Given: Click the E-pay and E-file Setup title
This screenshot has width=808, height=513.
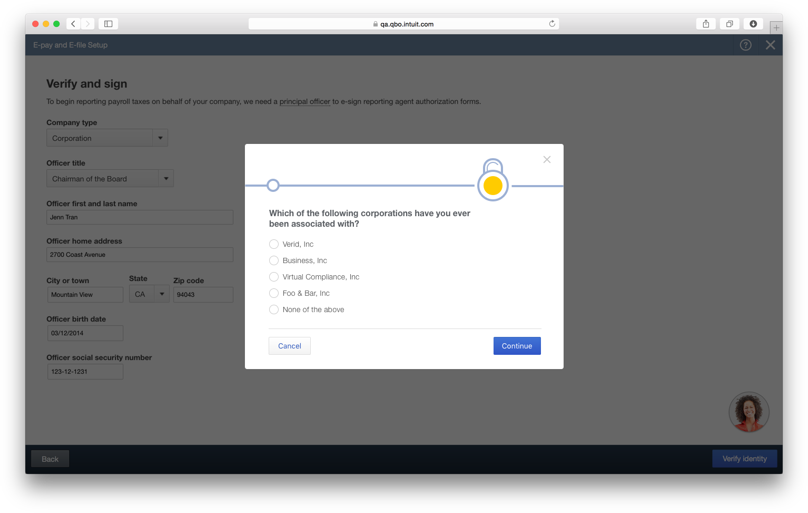Looking at the screenshot, I should [x=70, y=45].
